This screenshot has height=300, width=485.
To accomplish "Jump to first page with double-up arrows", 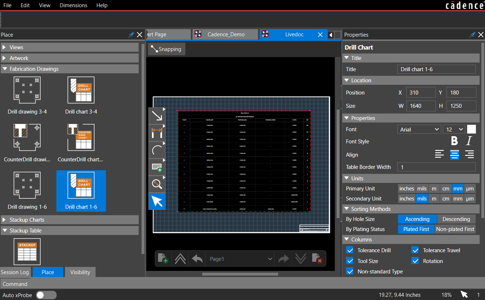I will 180,259.
